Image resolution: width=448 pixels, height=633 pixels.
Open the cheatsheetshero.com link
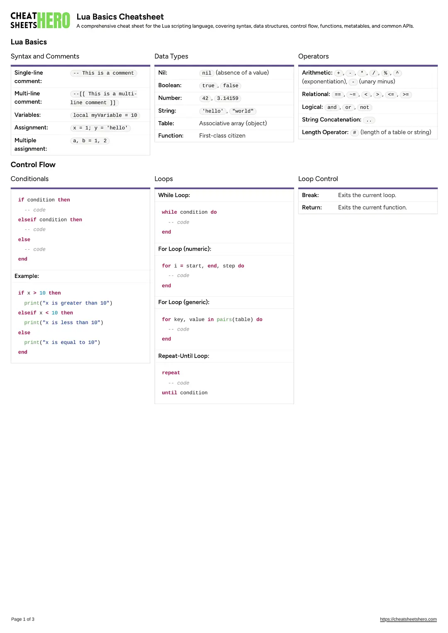[408, 619]
